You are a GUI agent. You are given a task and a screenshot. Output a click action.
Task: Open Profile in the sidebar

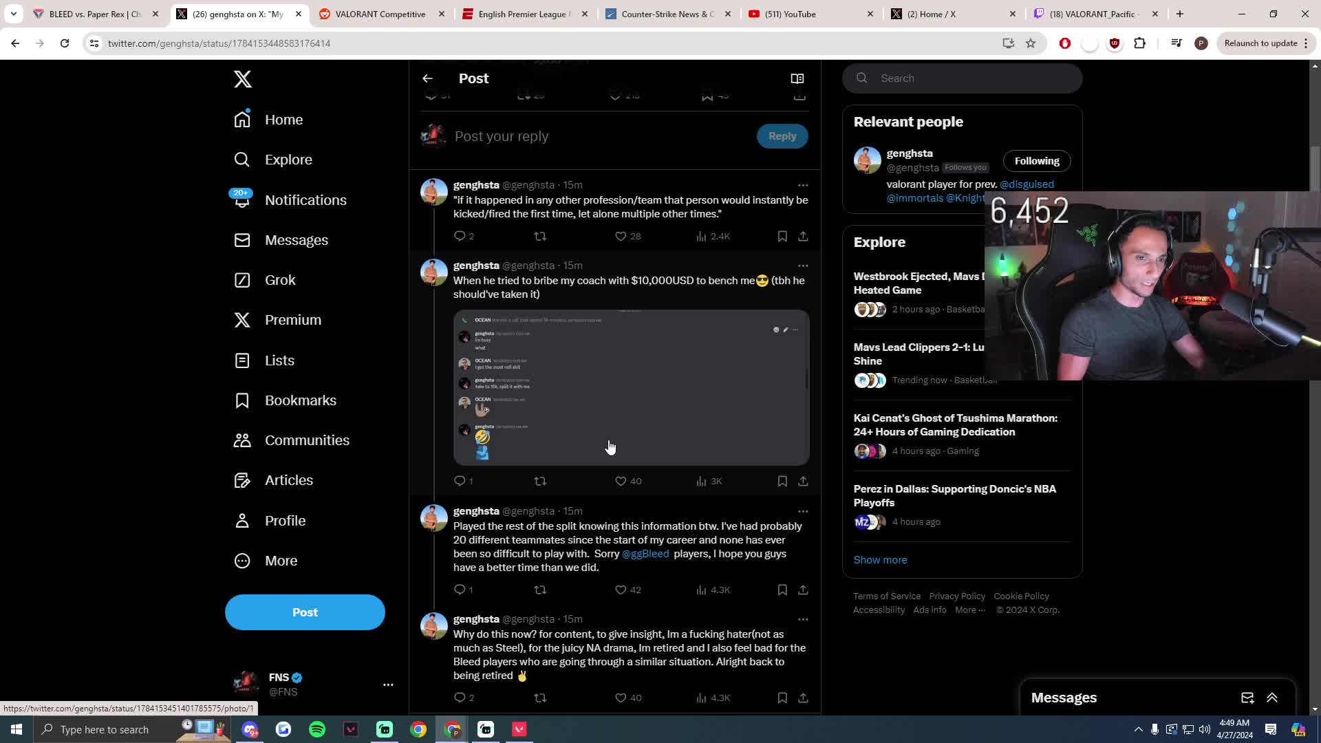(x=270, y=521)
